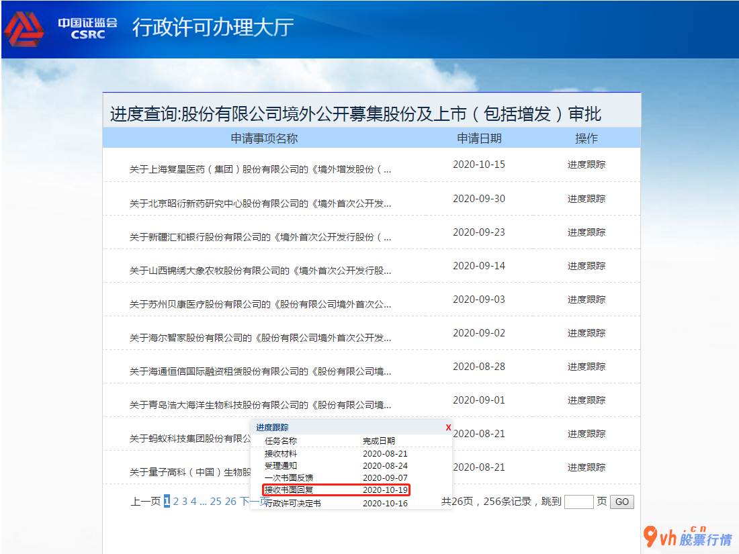This screenshot has height=554, width=739.
Task: Open 进度跟踪 for the 2020-09-23 application
Action: [586, 232]
